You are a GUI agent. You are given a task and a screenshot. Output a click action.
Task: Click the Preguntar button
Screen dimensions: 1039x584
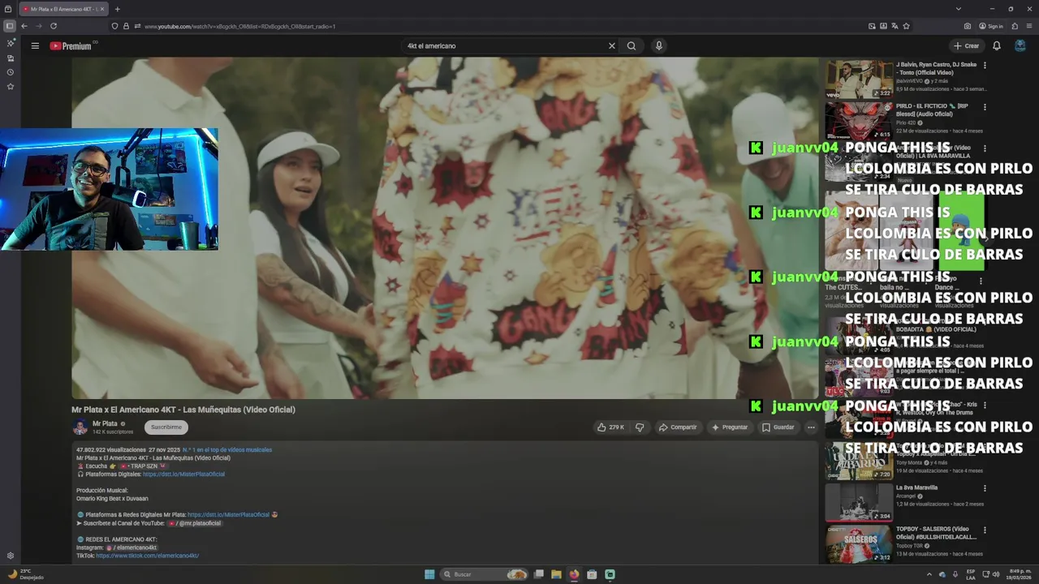point(730,427)
